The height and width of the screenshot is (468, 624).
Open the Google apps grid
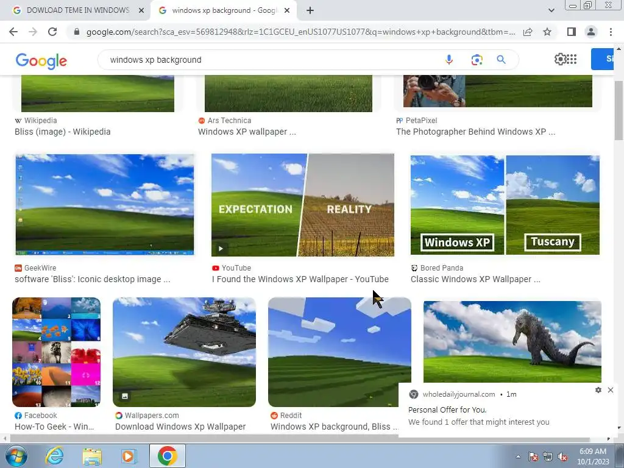pyautogui.click(x=572, y=59)
